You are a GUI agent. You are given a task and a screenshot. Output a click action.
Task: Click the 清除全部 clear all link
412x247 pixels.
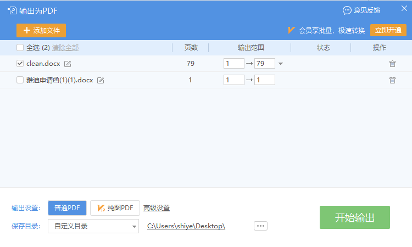coord(65,48)
